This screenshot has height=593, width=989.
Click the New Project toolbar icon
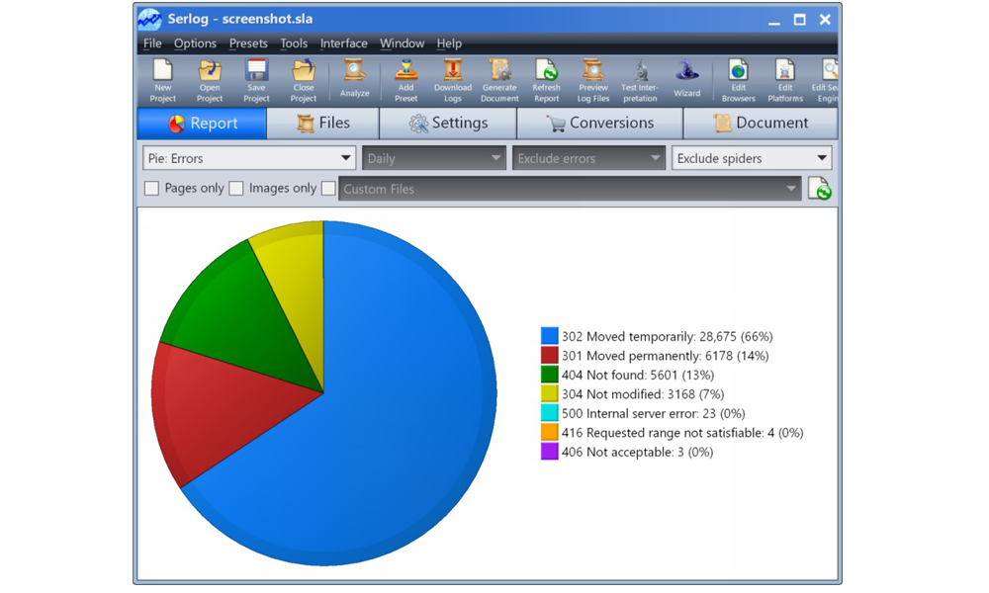(162, 79)
